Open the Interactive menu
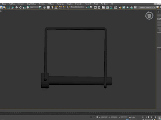 [x=79, y=4]
